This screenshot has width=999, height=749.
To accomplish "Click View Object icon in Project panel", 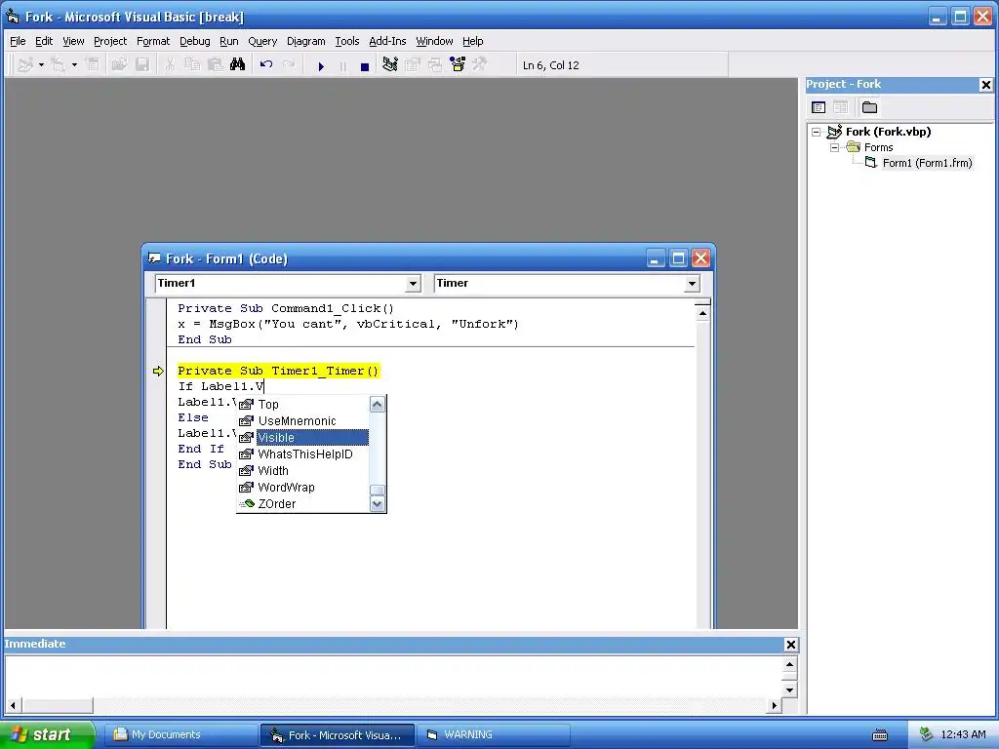I will [841, 107].
